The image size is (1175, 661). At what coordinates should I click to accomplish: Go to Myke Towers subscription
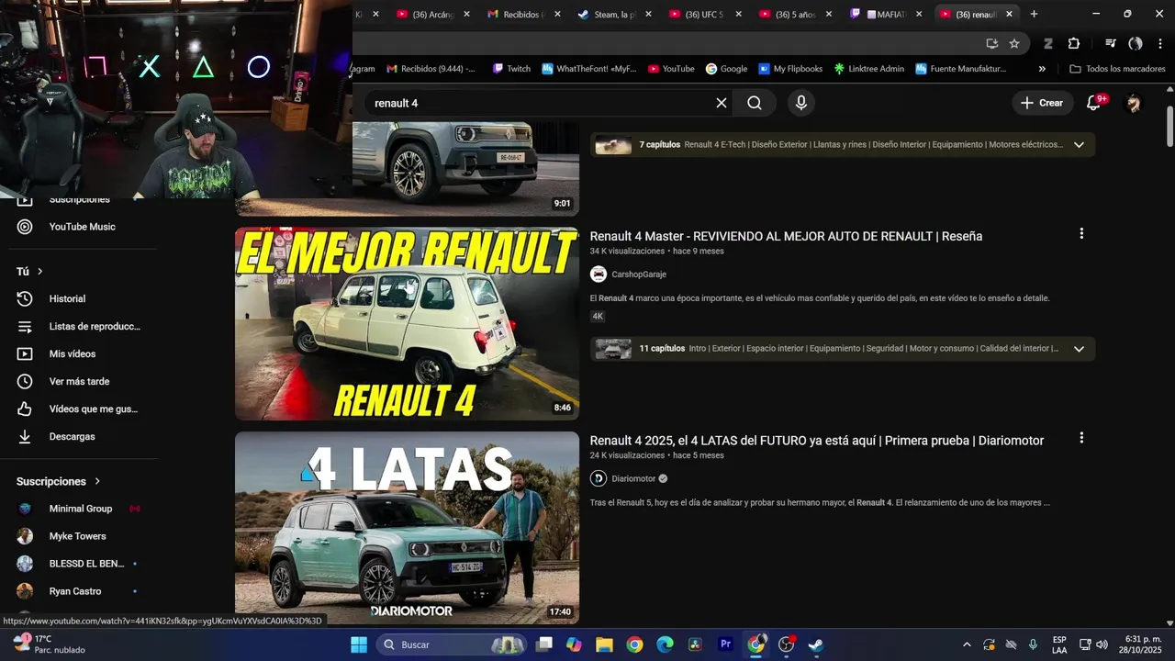pos(78,536)
